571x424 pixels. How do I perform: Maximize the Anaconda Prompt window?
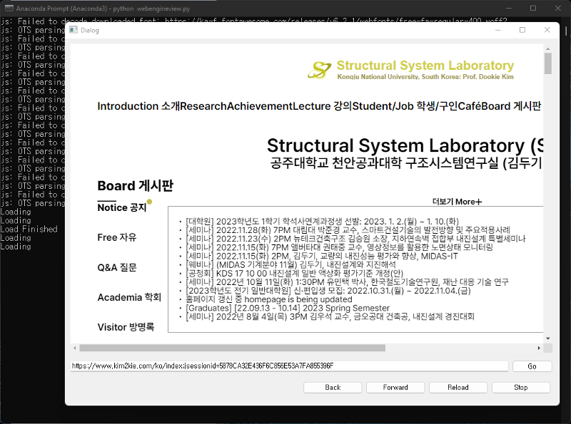tap(533, 8)
